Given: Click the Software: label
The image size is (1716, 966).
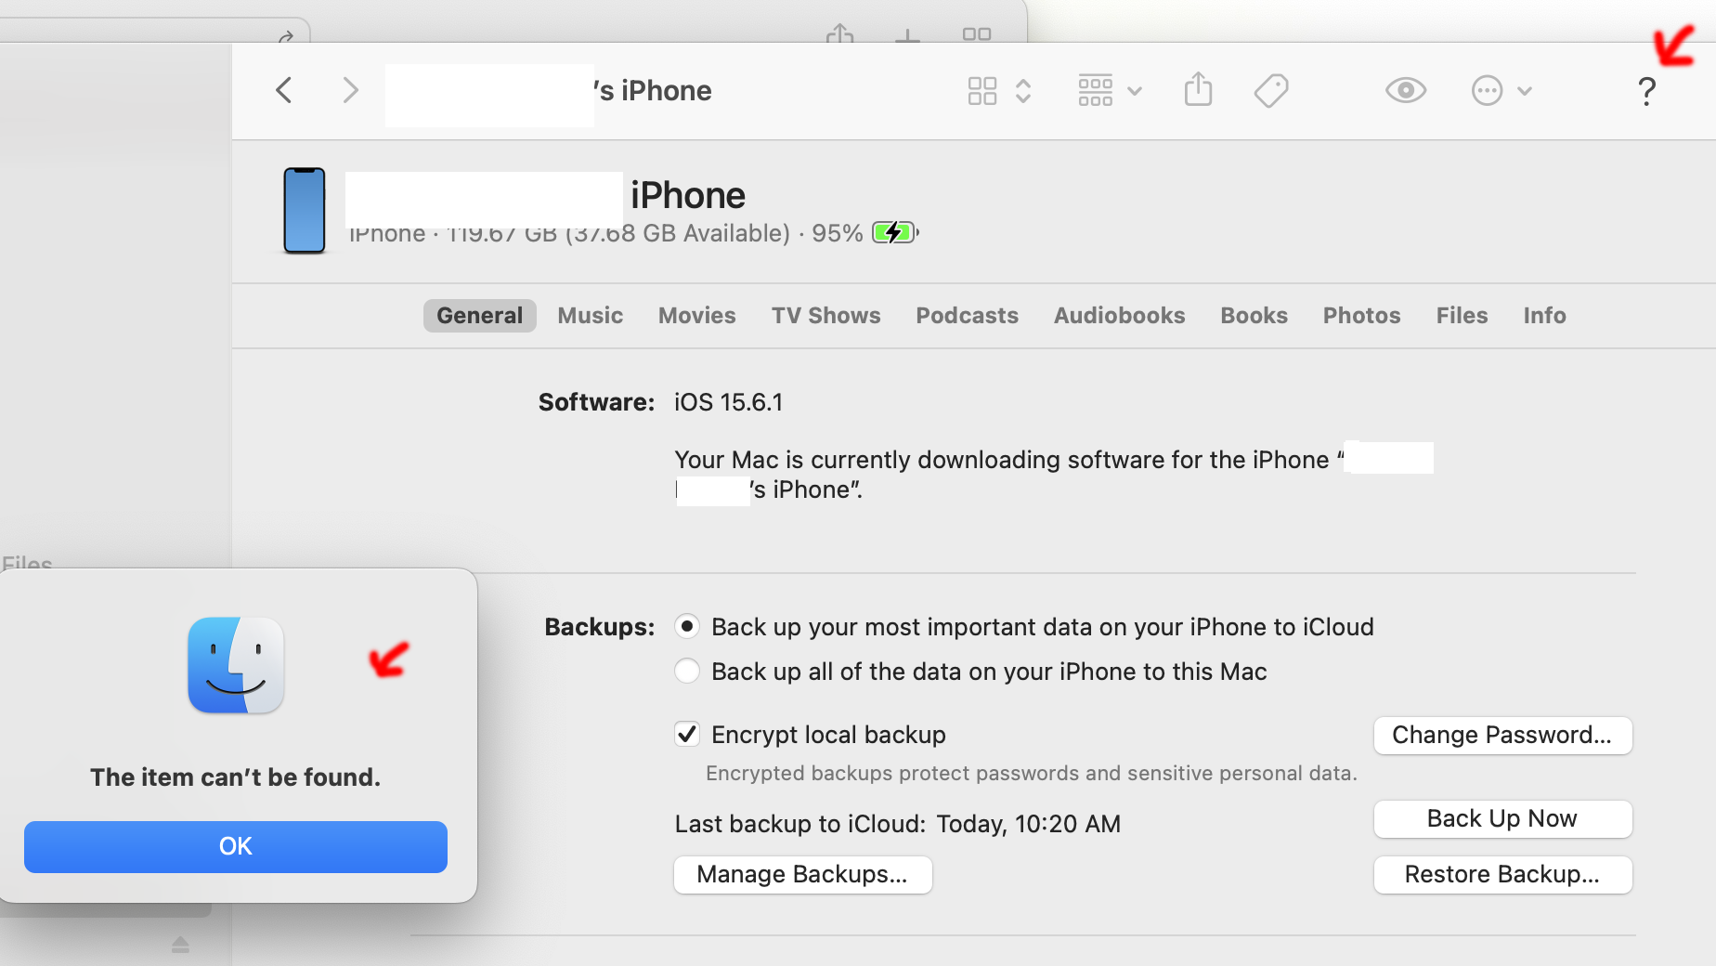Looking at the screenshot, I should tap(597, 402).
